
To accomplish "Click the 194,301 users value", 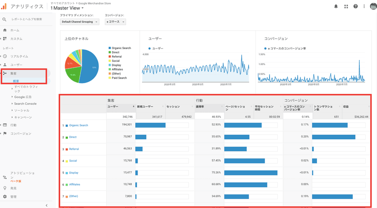I will tap(127, 124).
